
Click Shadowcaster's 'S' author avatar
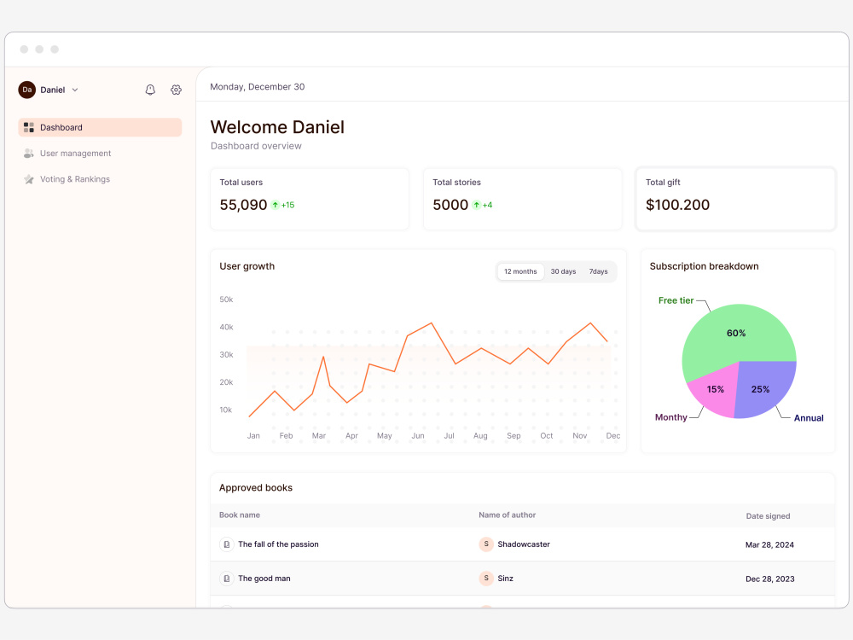(486, 544)
